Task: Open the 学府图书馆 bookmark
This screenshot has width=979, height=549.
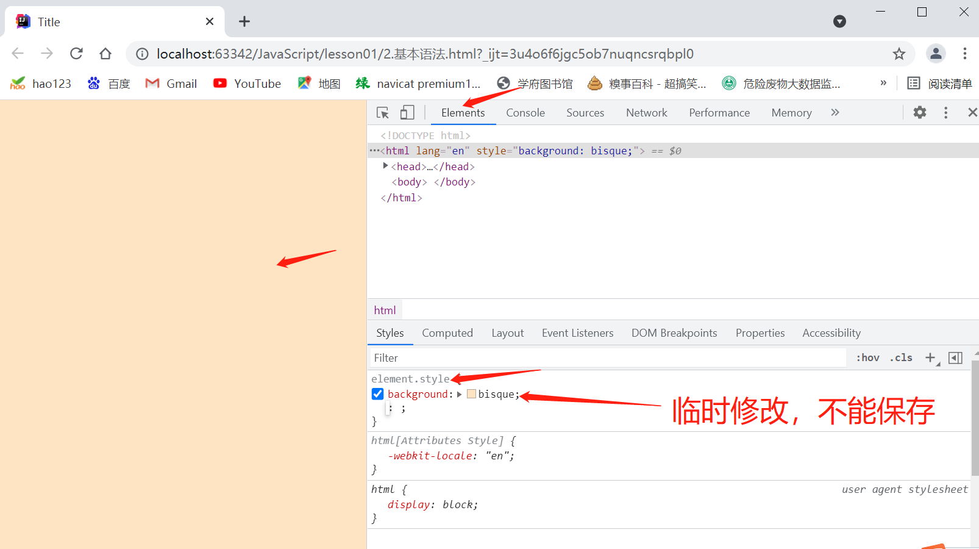Action: pyautogui.click(x=535, y=84)
